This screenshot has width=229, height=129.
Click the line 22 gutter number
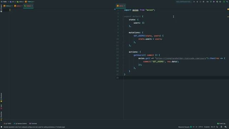coord(117,78)
